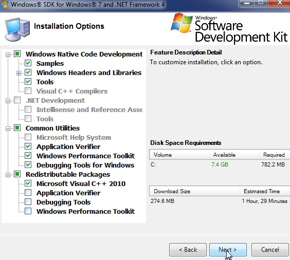
Task: Minimize the SDK installer window
Action: pyautogui.click(x=247, y=3)
